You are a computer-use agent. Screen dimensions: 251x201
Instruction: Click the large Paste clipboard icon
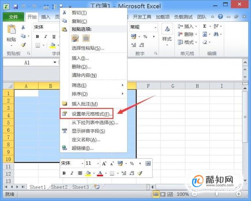[11, 29]
